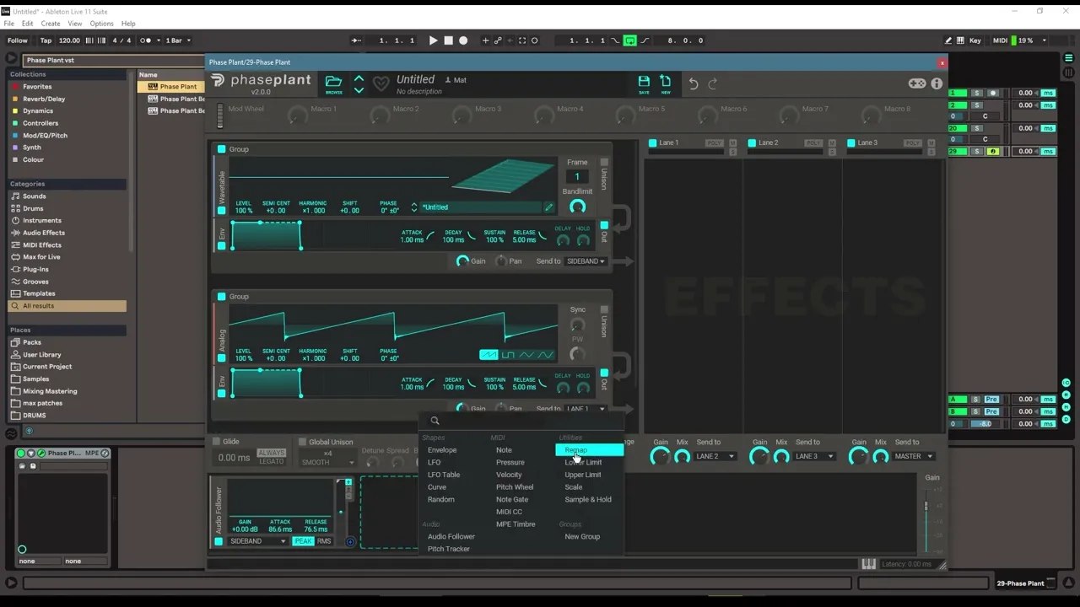The image size is (1080, 607).
Task: Toggle Lane 2 enable switch
Action: 752,143
